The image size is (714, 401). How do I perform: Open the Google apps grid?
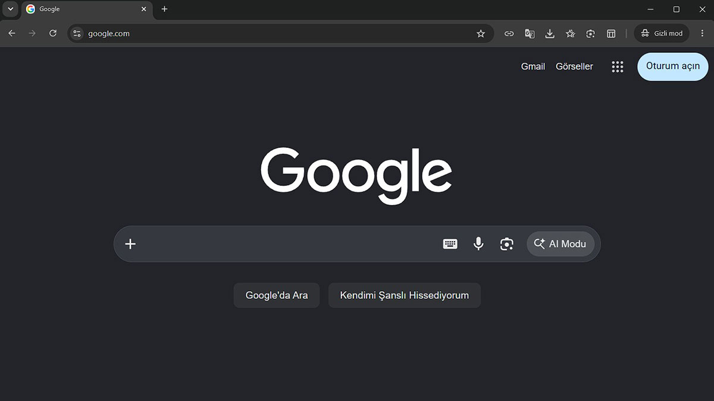click(618, 67)
